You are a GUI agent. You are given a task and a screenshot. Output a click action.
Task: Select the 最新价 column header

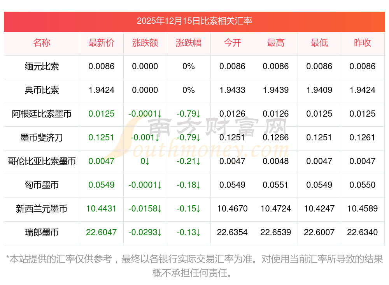click(x=102, y=43)
